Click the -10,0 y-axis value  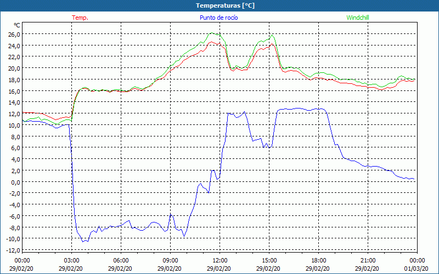tap(14, 239)
